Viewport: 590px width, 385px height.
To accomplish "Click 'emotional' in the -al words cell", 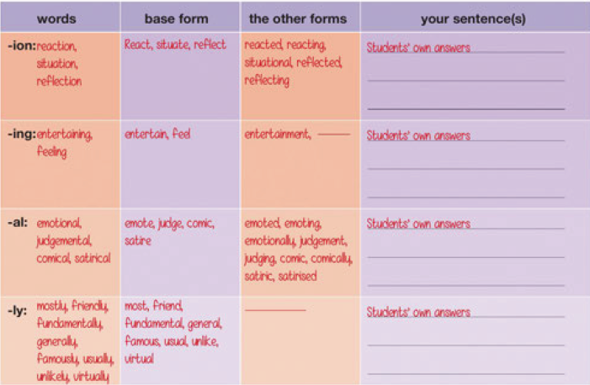I will (59, 223).
